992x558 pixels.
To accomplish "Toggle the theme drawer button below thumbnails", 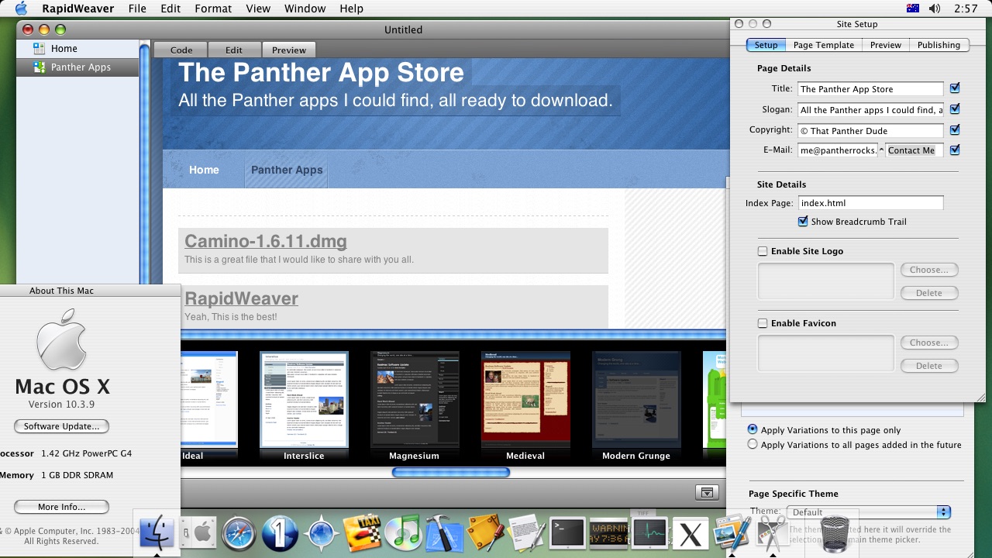I will coord(706,492).
